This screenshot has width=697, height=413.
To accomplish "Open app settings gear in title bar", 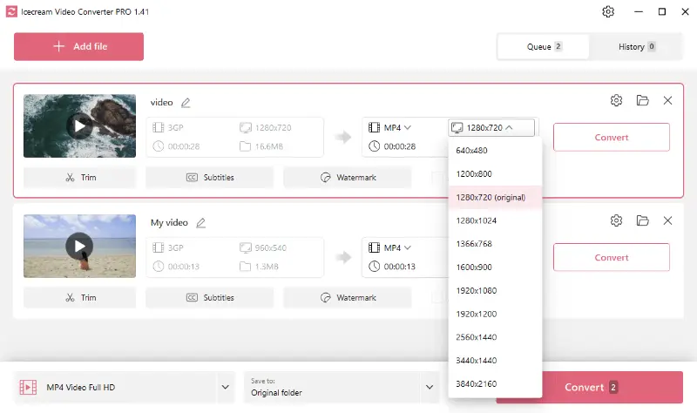I will pos(608,11).
